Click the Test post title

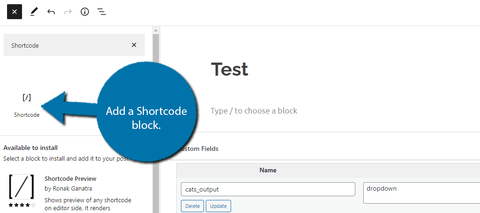pos(230,70)
